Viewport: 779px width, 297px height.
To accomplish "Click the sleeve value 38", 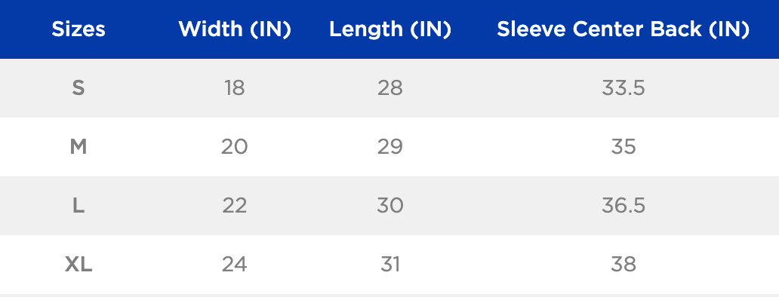I will click(x=623, y=265).
